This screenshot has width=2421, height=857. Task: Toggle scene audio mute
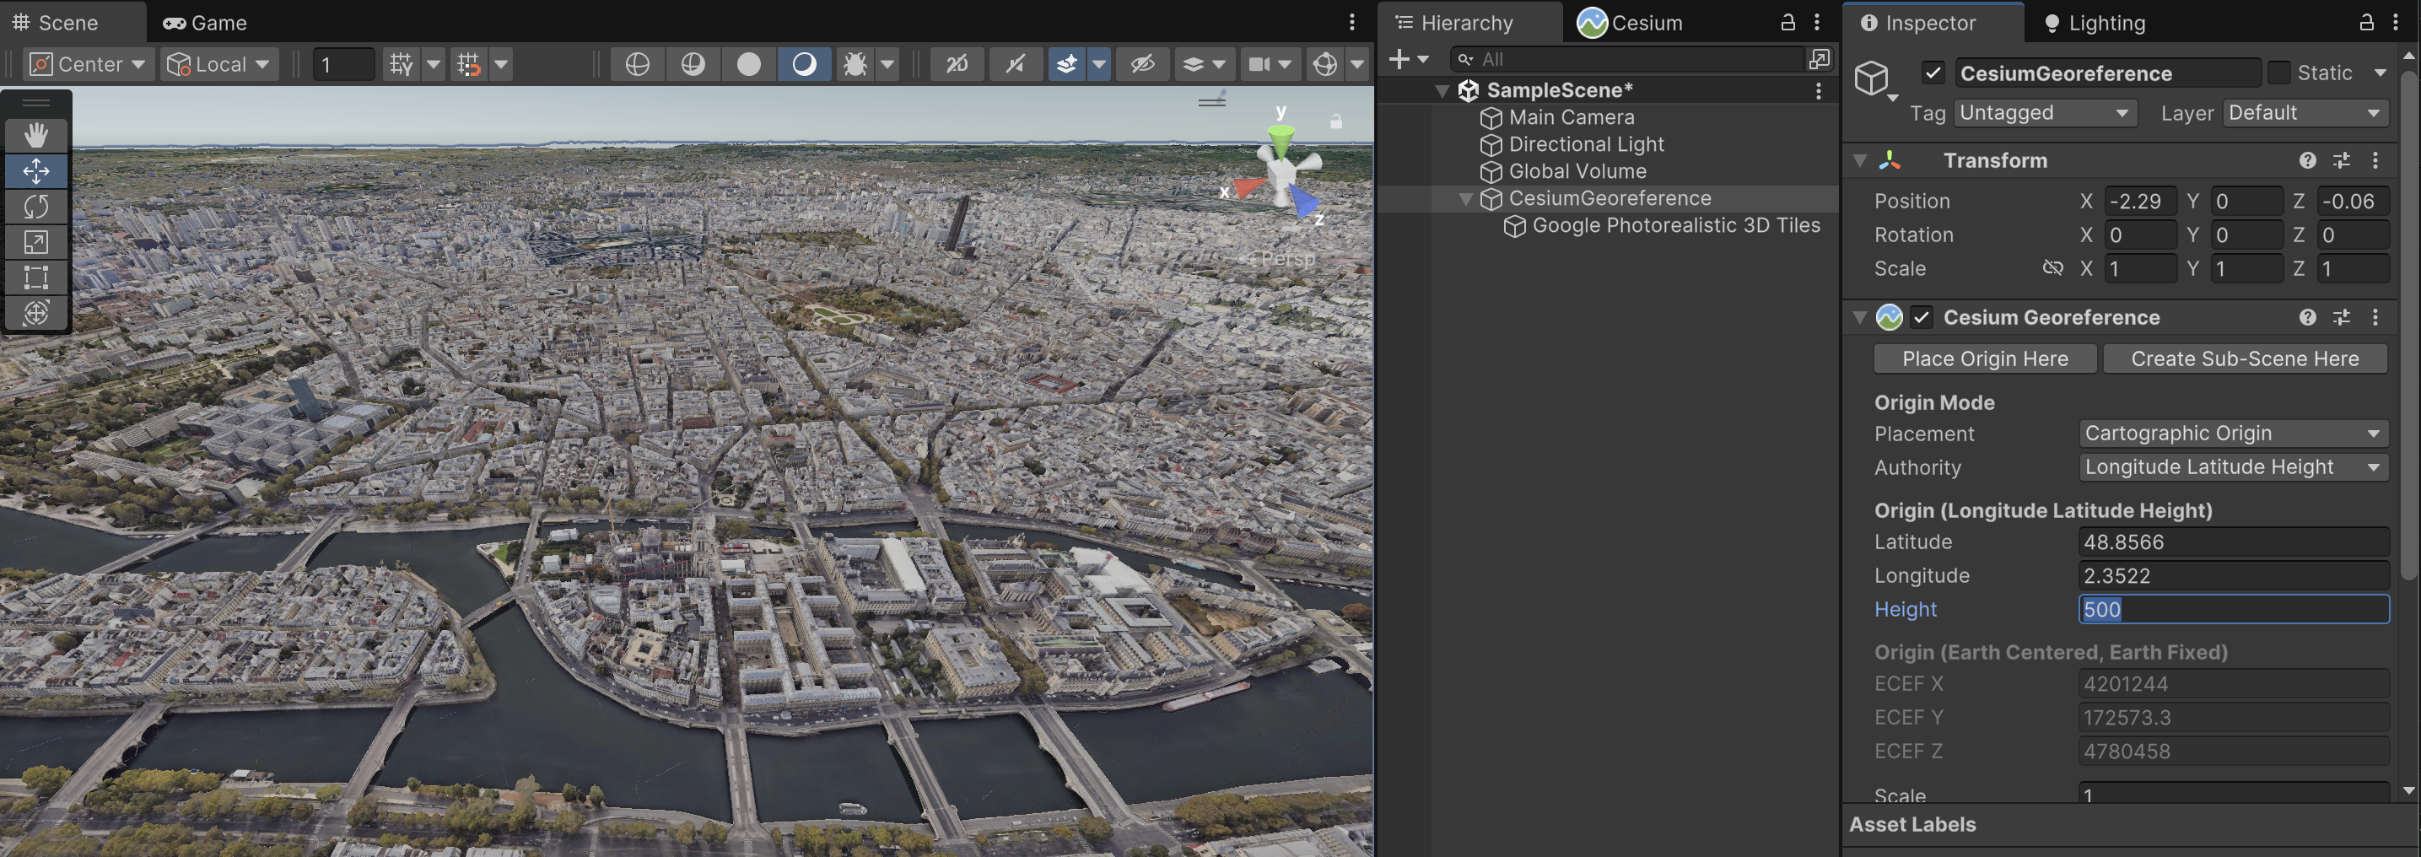point(1016,64)
